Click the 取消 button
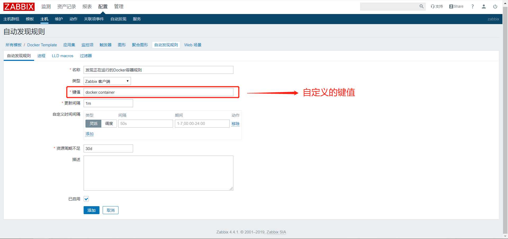508x239 pixels. pyautogui.click(x=111, y=210)
